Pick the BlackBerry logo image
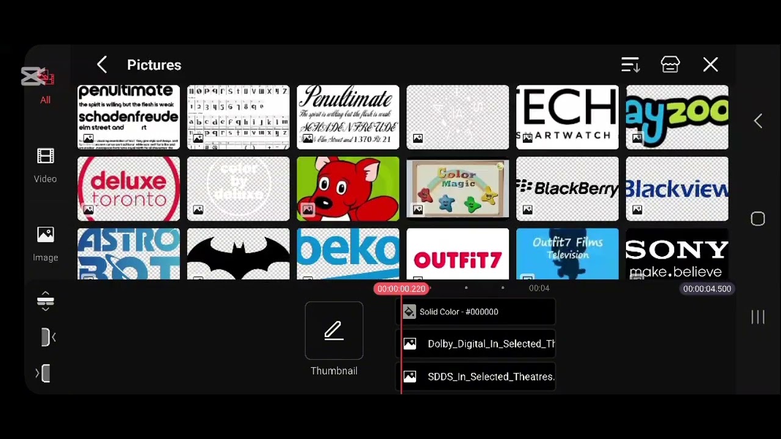This screenshot has width=781, height=439. coord(567,189)
